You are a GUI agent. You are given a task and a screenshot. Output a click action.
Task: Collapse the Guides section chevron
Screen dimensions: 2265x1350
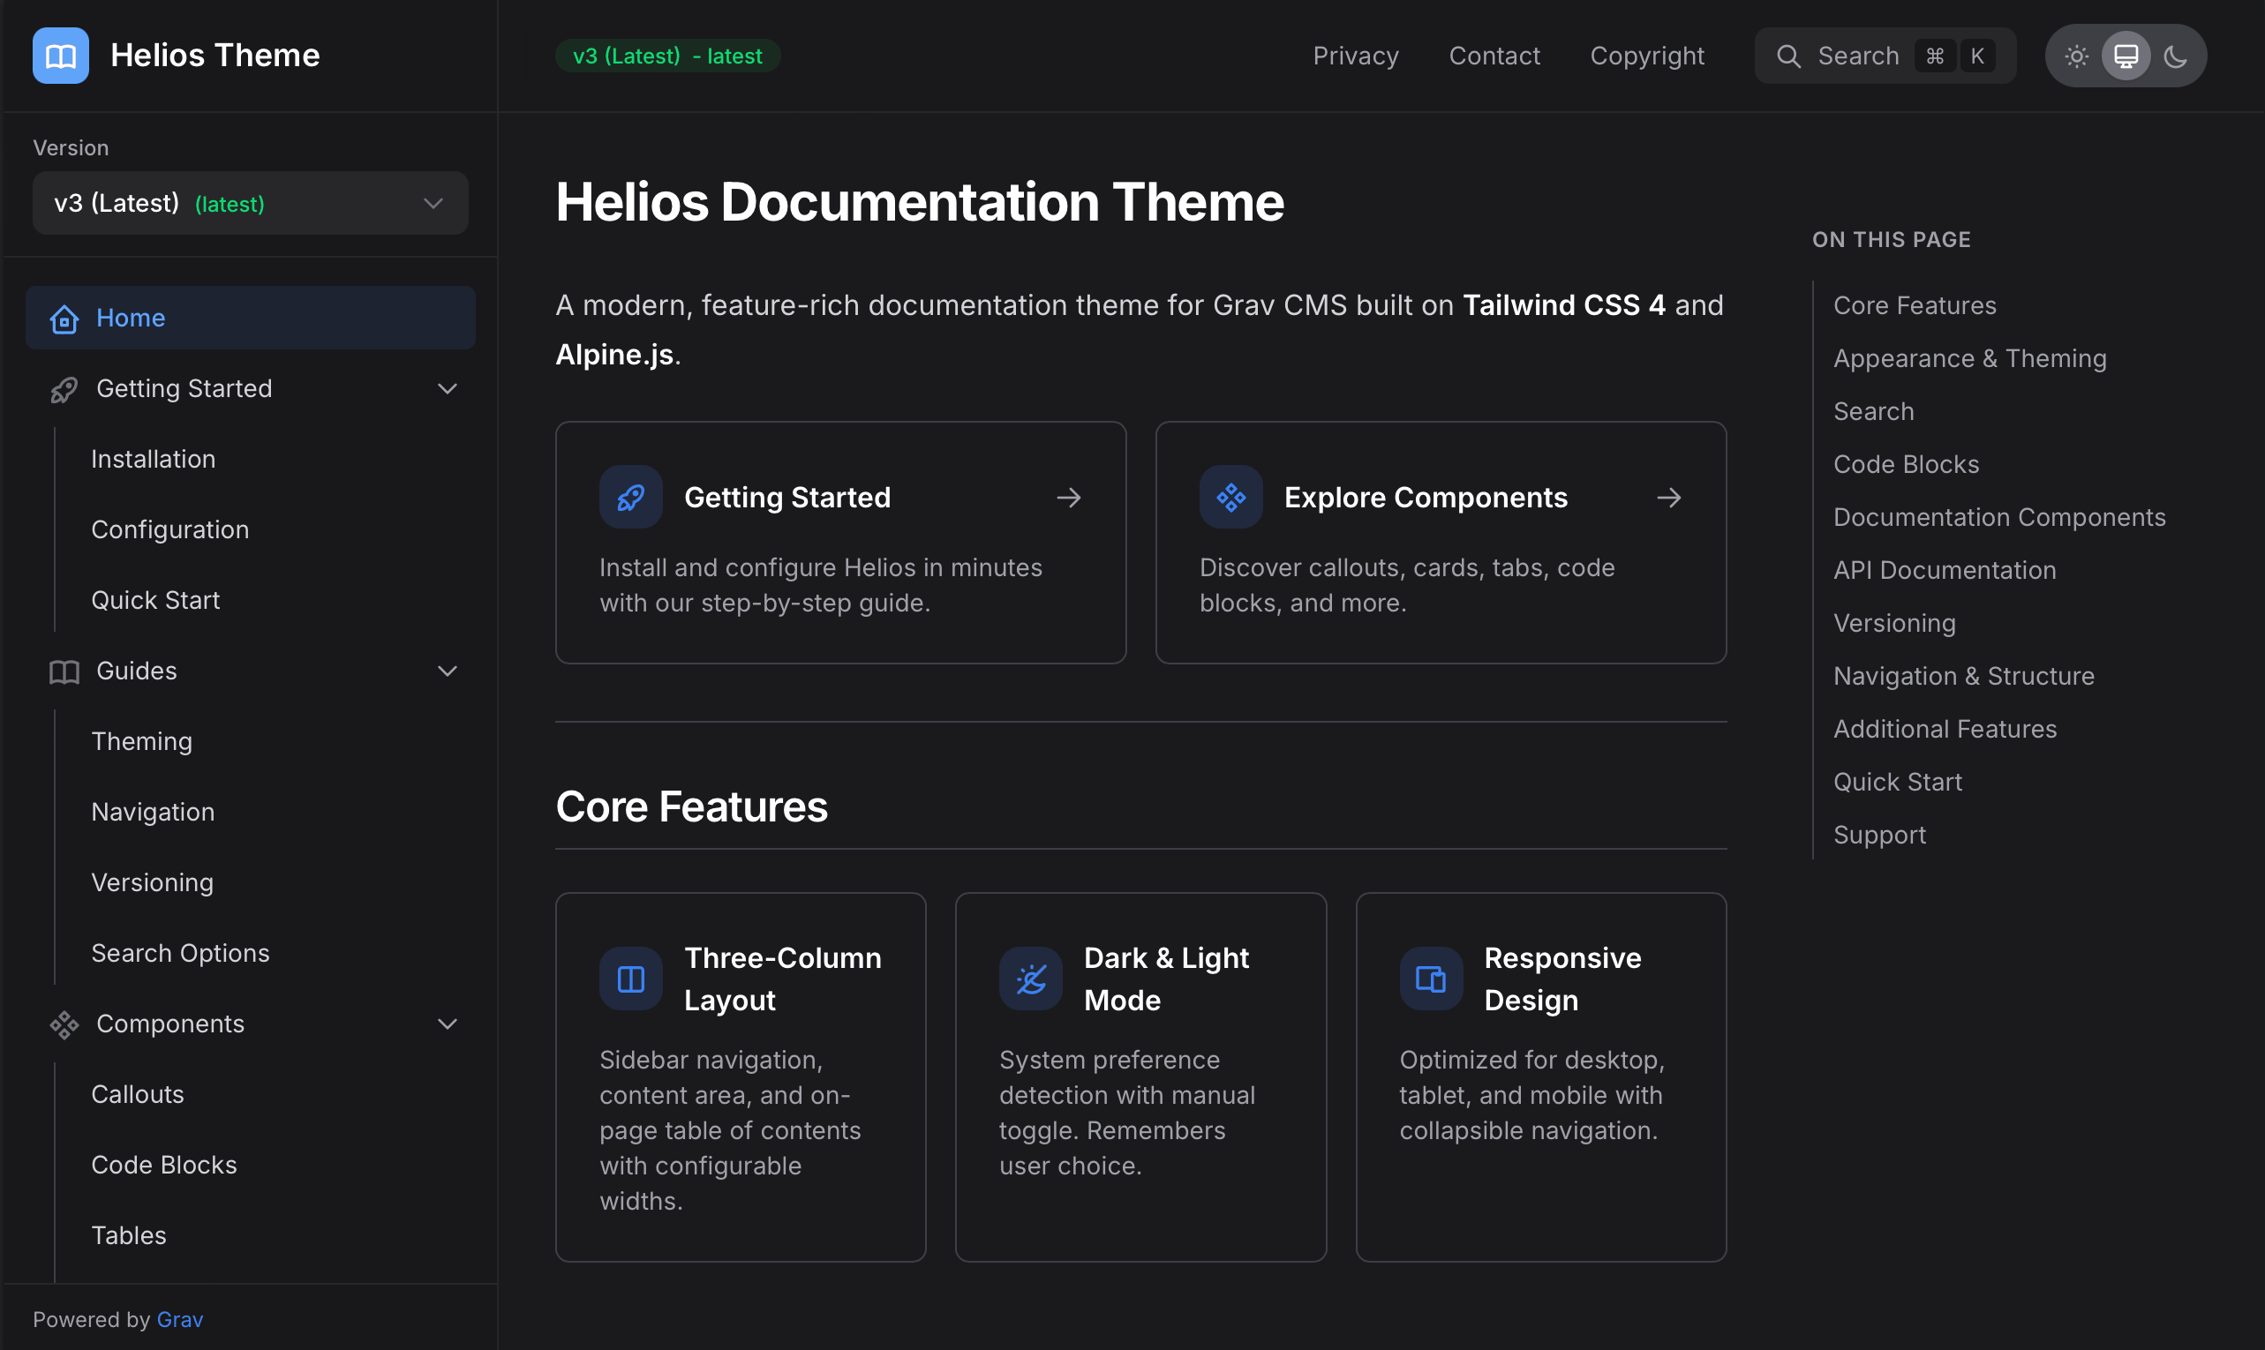point(447,671)
